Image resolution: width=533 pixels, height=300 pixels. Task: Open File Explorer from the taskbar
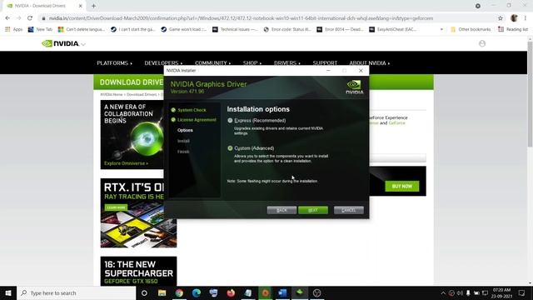click(162, 292)
